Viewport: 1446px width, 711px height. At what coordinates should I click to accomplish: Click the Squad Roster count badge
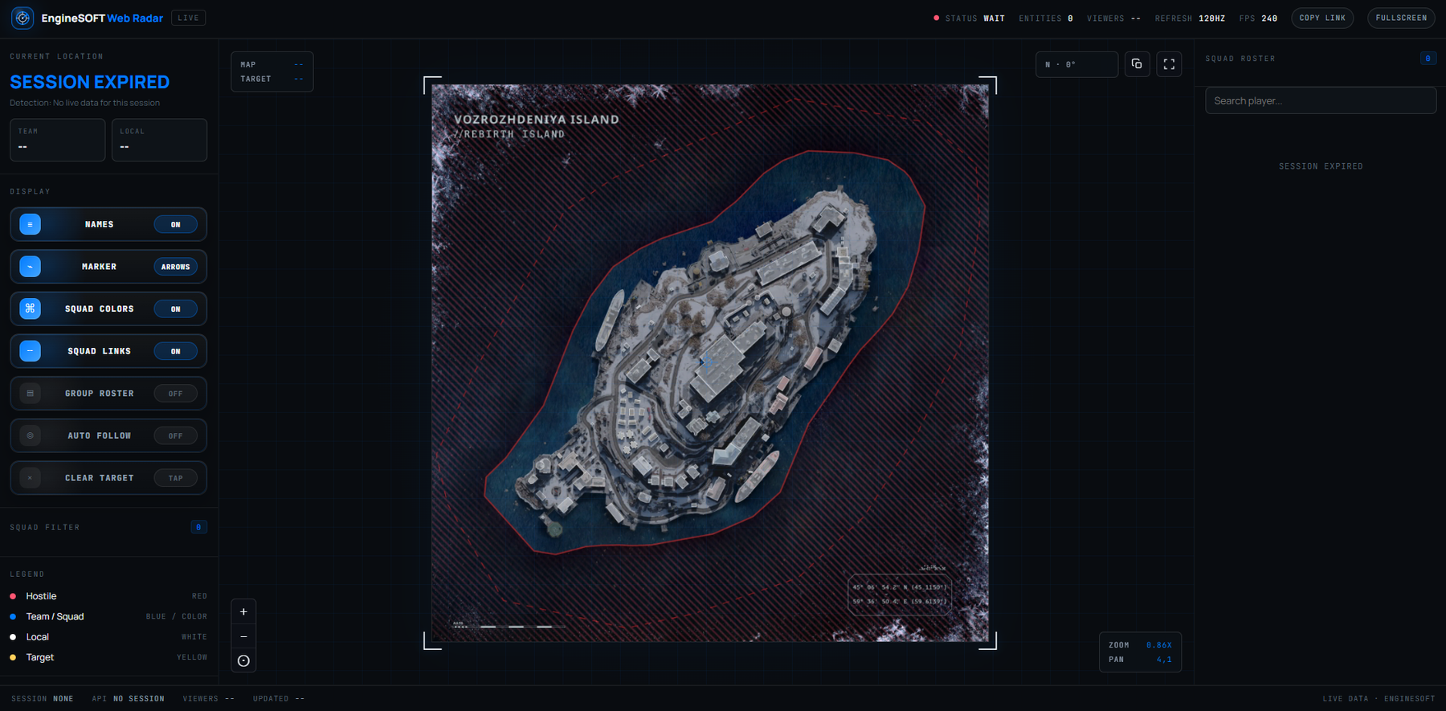tap(1428, 59)
